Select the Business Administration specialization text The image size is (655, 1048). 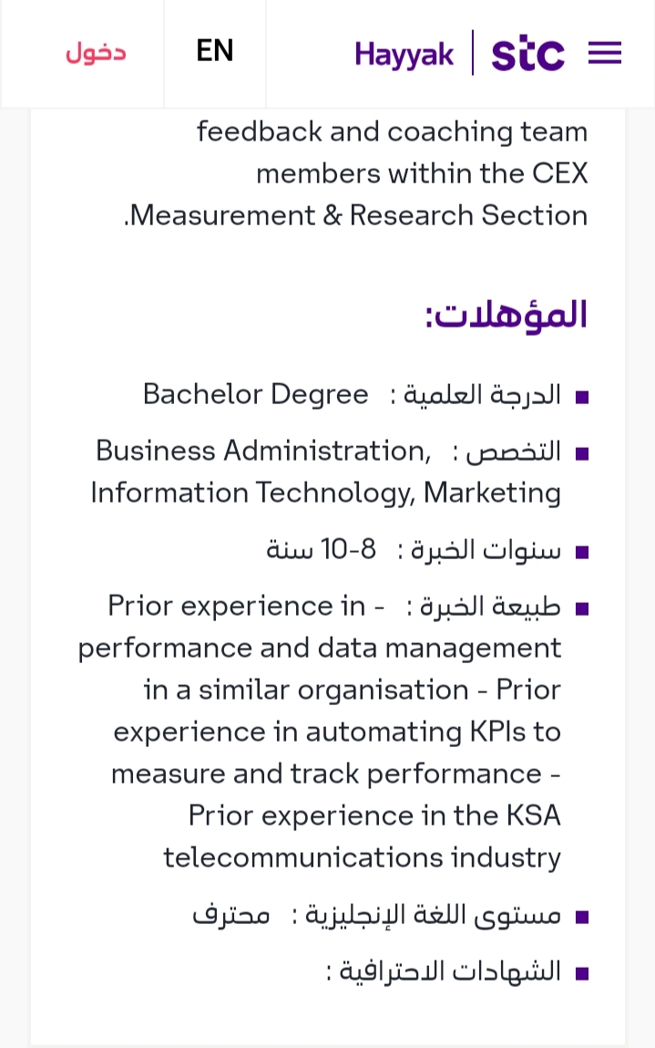point(263,451)
